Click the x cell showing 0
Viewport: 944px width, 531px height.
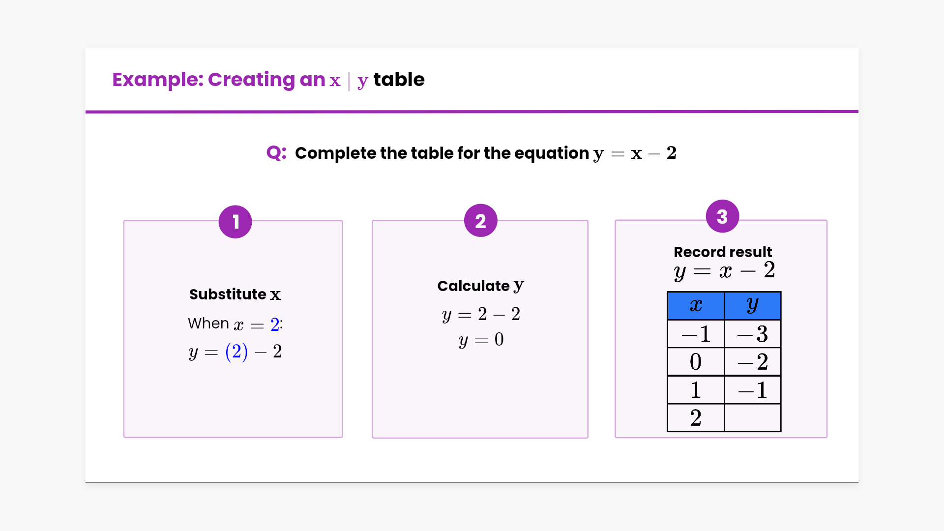696,362
